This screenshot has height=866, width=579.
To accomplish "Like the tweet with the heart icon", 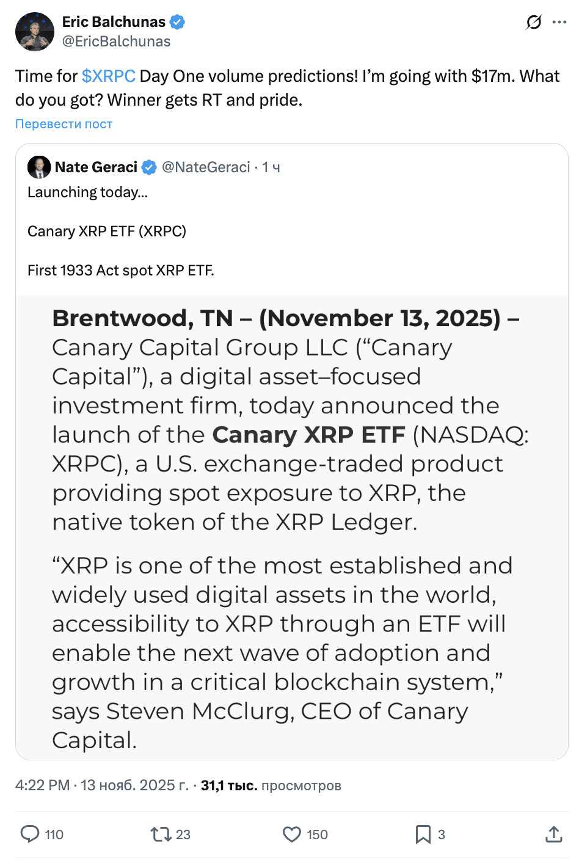I will coord(292,834).
